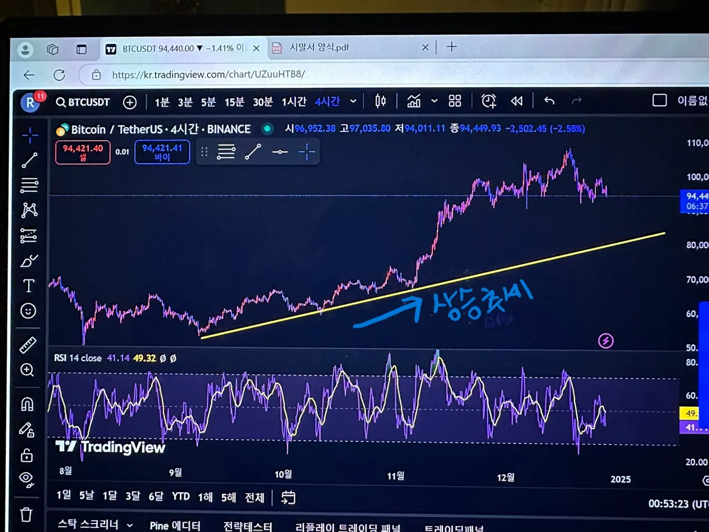709x532 pixels.
Task: Select the 15분 interval
Action: (x=235, y=102)
